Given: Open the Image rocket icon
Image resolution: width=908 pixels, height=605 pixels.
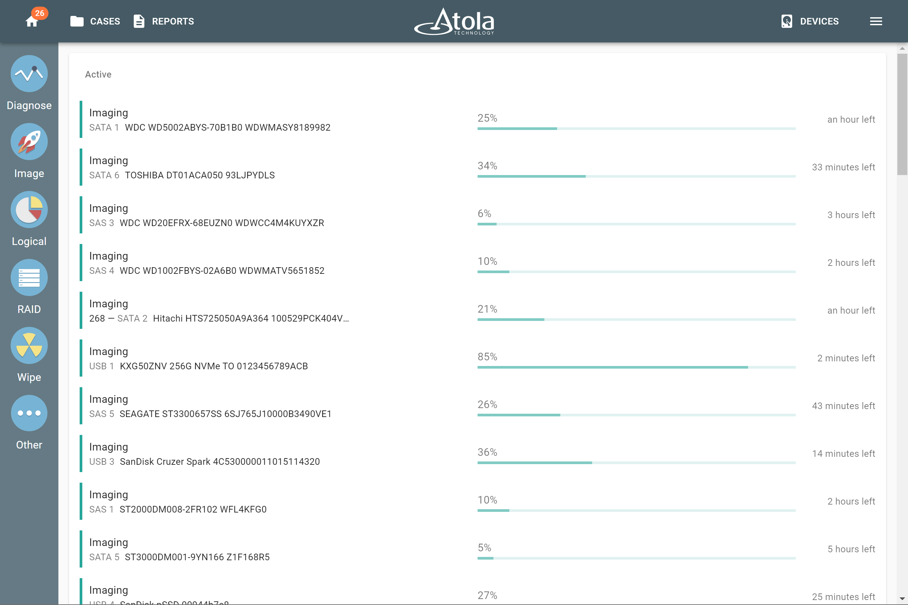Looking at the screenshot, I should [x=29, y=142].
